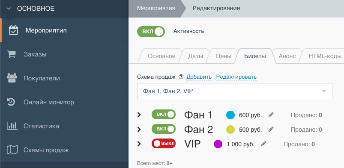The height and width of the screenshot is (168, 344).
Task: Click the VIP ticket name
Action: pos(192,144)
